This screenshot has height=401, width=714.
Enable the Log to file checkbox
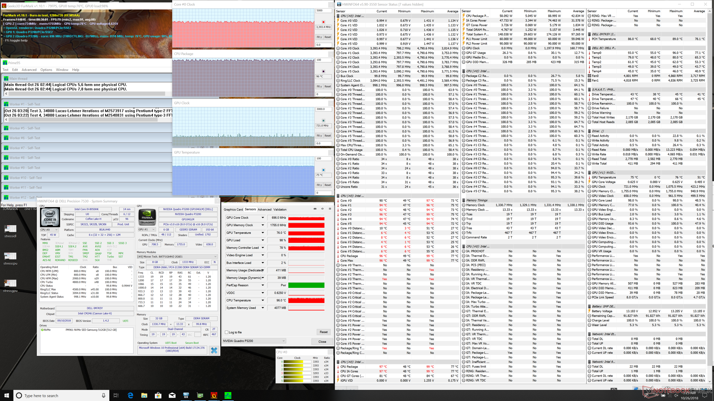point(226,332)
